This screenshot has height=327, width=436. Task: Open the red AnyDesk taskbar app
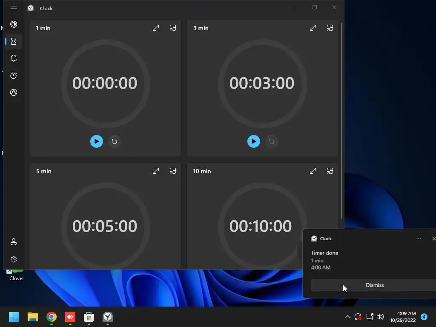point(70,317)
